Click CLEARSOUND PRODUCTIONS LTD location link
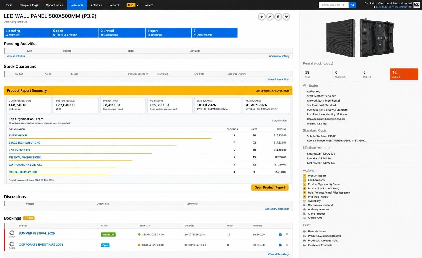The width and height of the screenshot is (422, 258). point(394,7)
